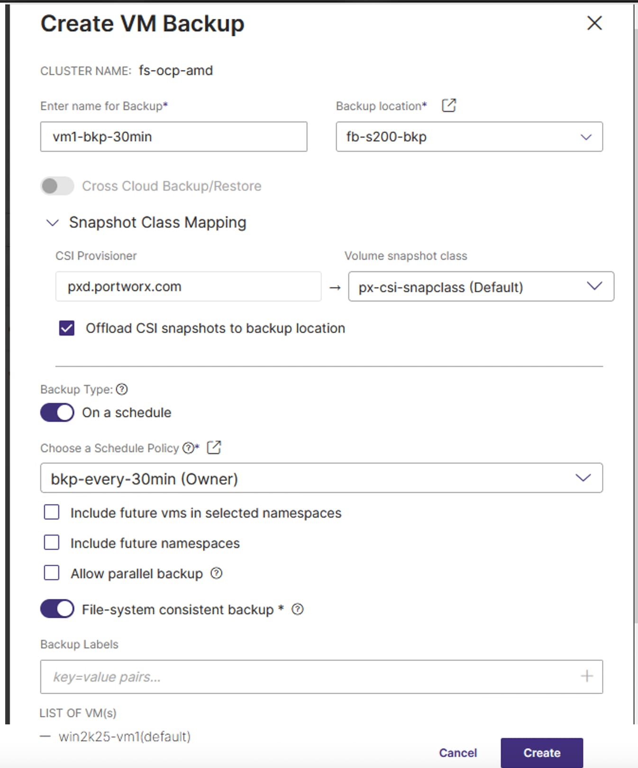Close the Create VM Backup dialog

[594, 23]
